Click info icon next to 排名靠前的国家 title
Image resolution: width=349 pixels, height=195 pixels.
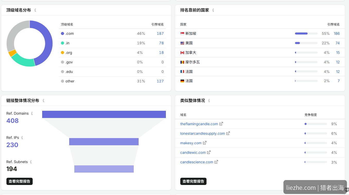pyautogui.click(x=213, y=10)
